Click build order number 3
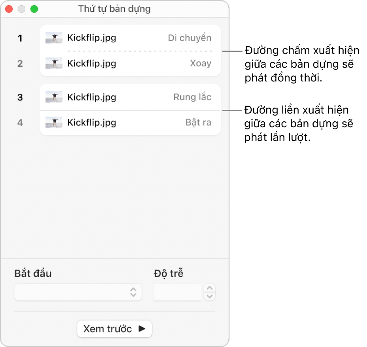Viewport: 367px width, 347px height. [x=20, y=97]
